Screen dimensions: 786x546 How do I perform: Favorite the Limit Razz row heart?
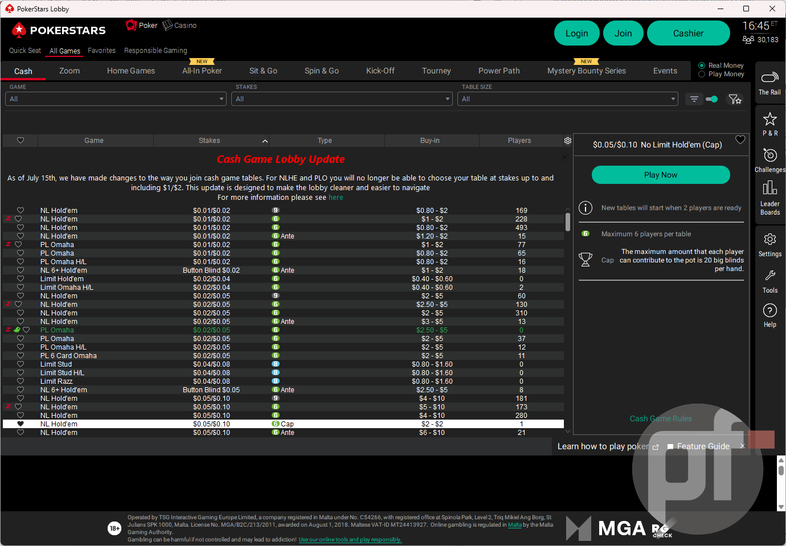click(21, 381)
